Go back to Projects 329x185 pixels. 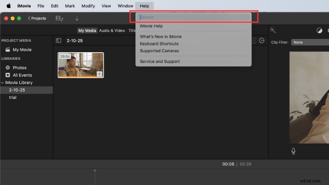click(37, 18)
